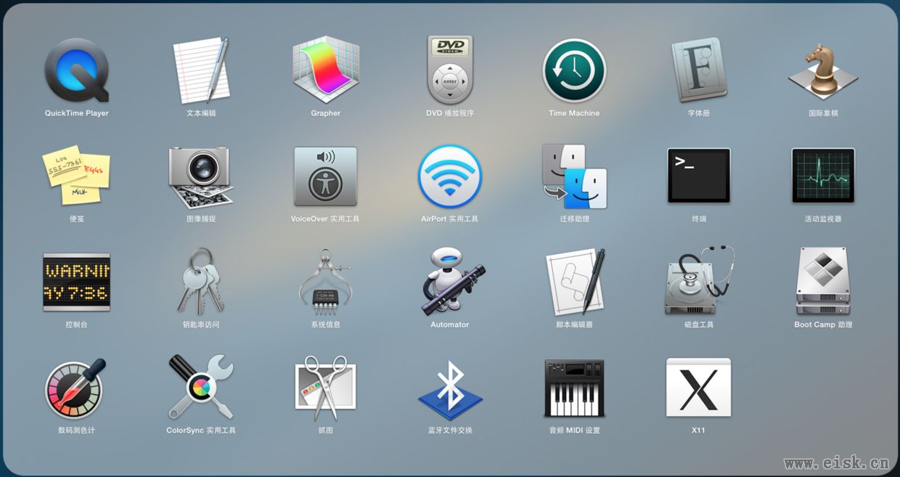Viewport: 900px width, 477px height.
Task: Click the "AirPort 实用工具" label
Action: click(450, 219)
